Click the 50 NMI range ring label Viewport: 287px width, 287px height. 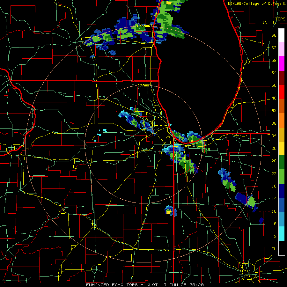pyautogui.click(x=143, y=85)
